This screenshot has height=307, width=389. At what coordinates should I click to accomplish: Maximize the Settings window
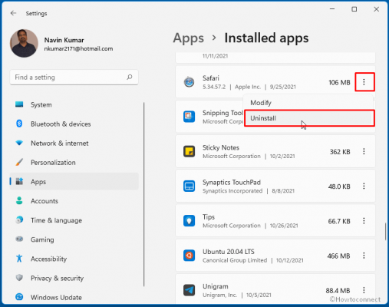pos(354,9)
